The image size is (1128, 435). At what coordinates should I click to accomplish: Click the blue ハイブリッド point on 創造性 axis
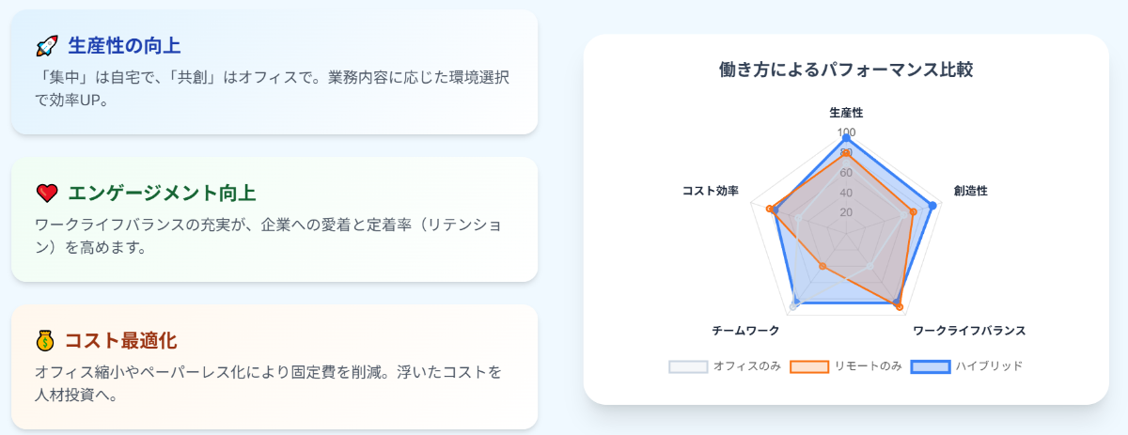932,206
